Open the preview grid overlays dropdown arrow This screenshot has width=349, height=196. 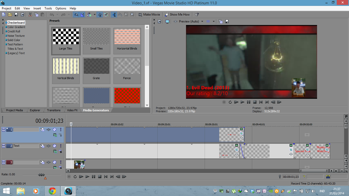(x=214, y=21)
